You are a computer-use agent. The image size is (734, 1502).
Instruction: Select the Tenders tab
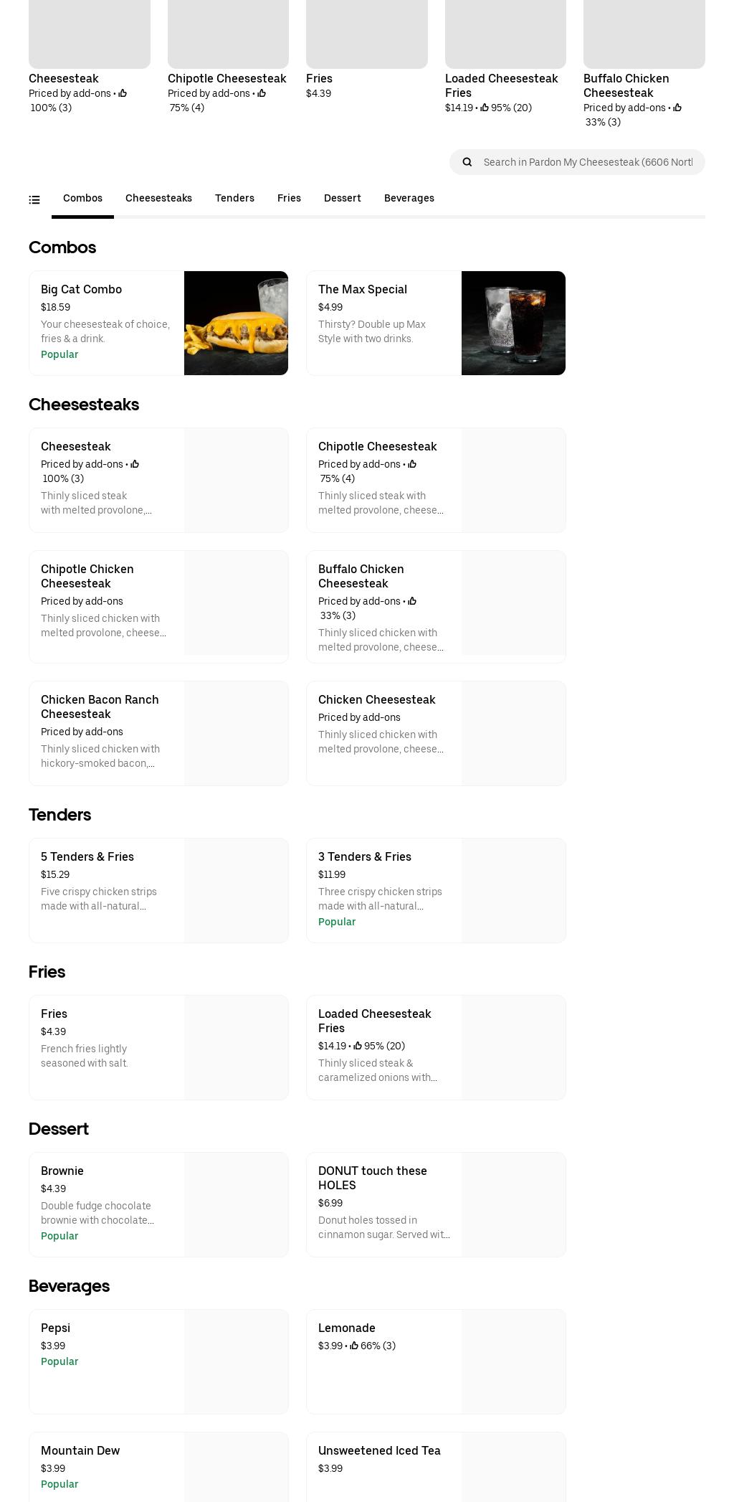[x=234, y=198]
